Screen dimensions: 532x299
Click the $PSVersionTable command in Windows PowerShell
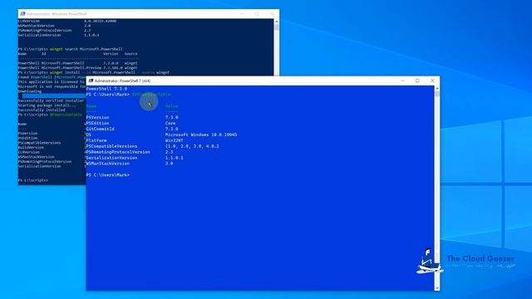pos(66,115)
